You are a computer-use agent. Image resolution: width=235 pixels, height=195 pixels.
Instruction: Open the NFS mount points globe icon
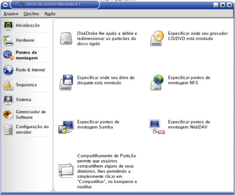coord(157,83)
